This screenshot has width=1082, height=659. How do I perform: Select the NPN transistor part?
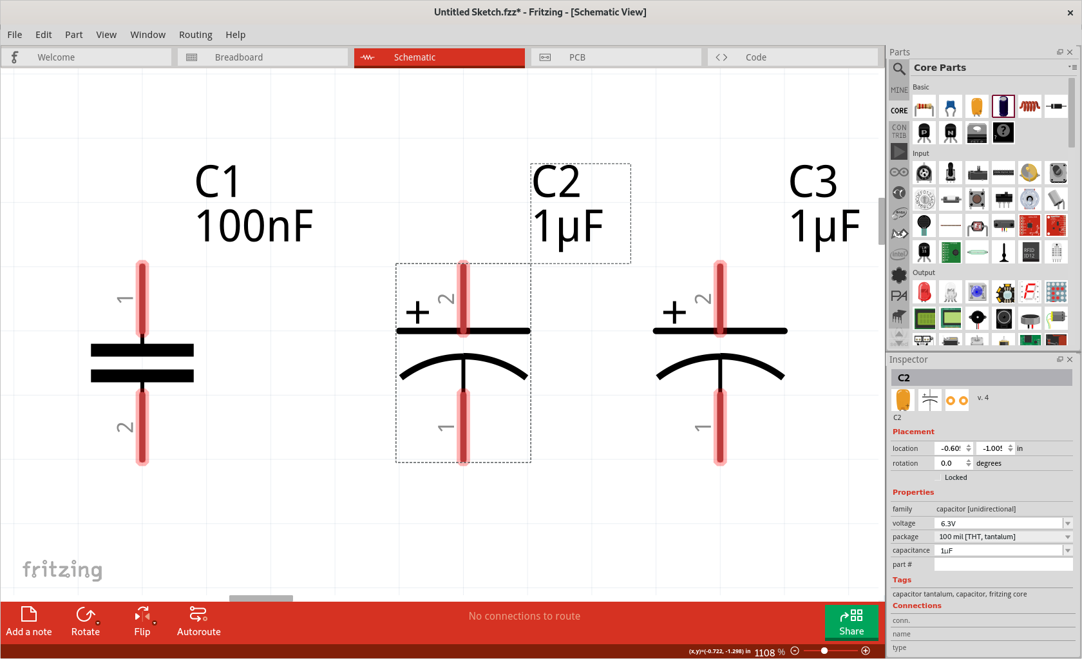[x=951, y=132]
